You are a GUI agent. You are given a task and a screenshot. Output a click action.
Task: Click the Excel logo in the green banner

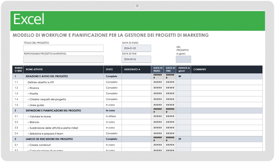pyautogui.click(x=29, y=19)
